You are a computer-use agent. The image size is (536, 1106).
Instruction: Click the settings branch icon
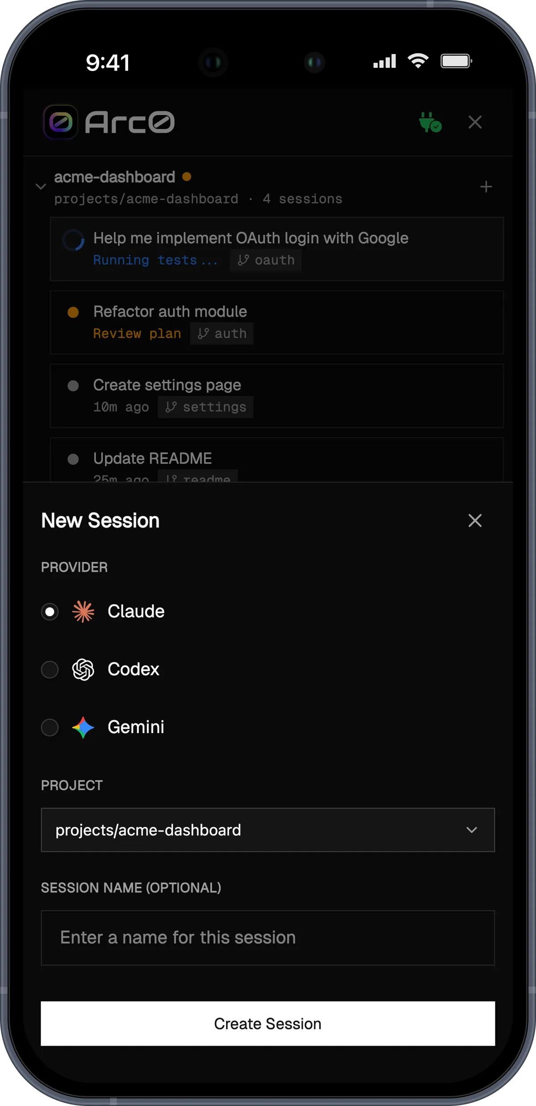(171, 407)
